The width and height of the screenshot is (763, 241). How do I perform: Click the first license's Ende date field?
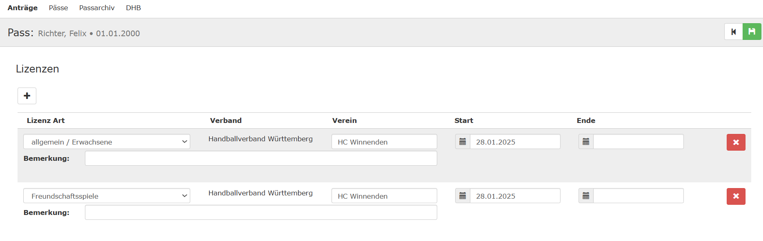638,142
